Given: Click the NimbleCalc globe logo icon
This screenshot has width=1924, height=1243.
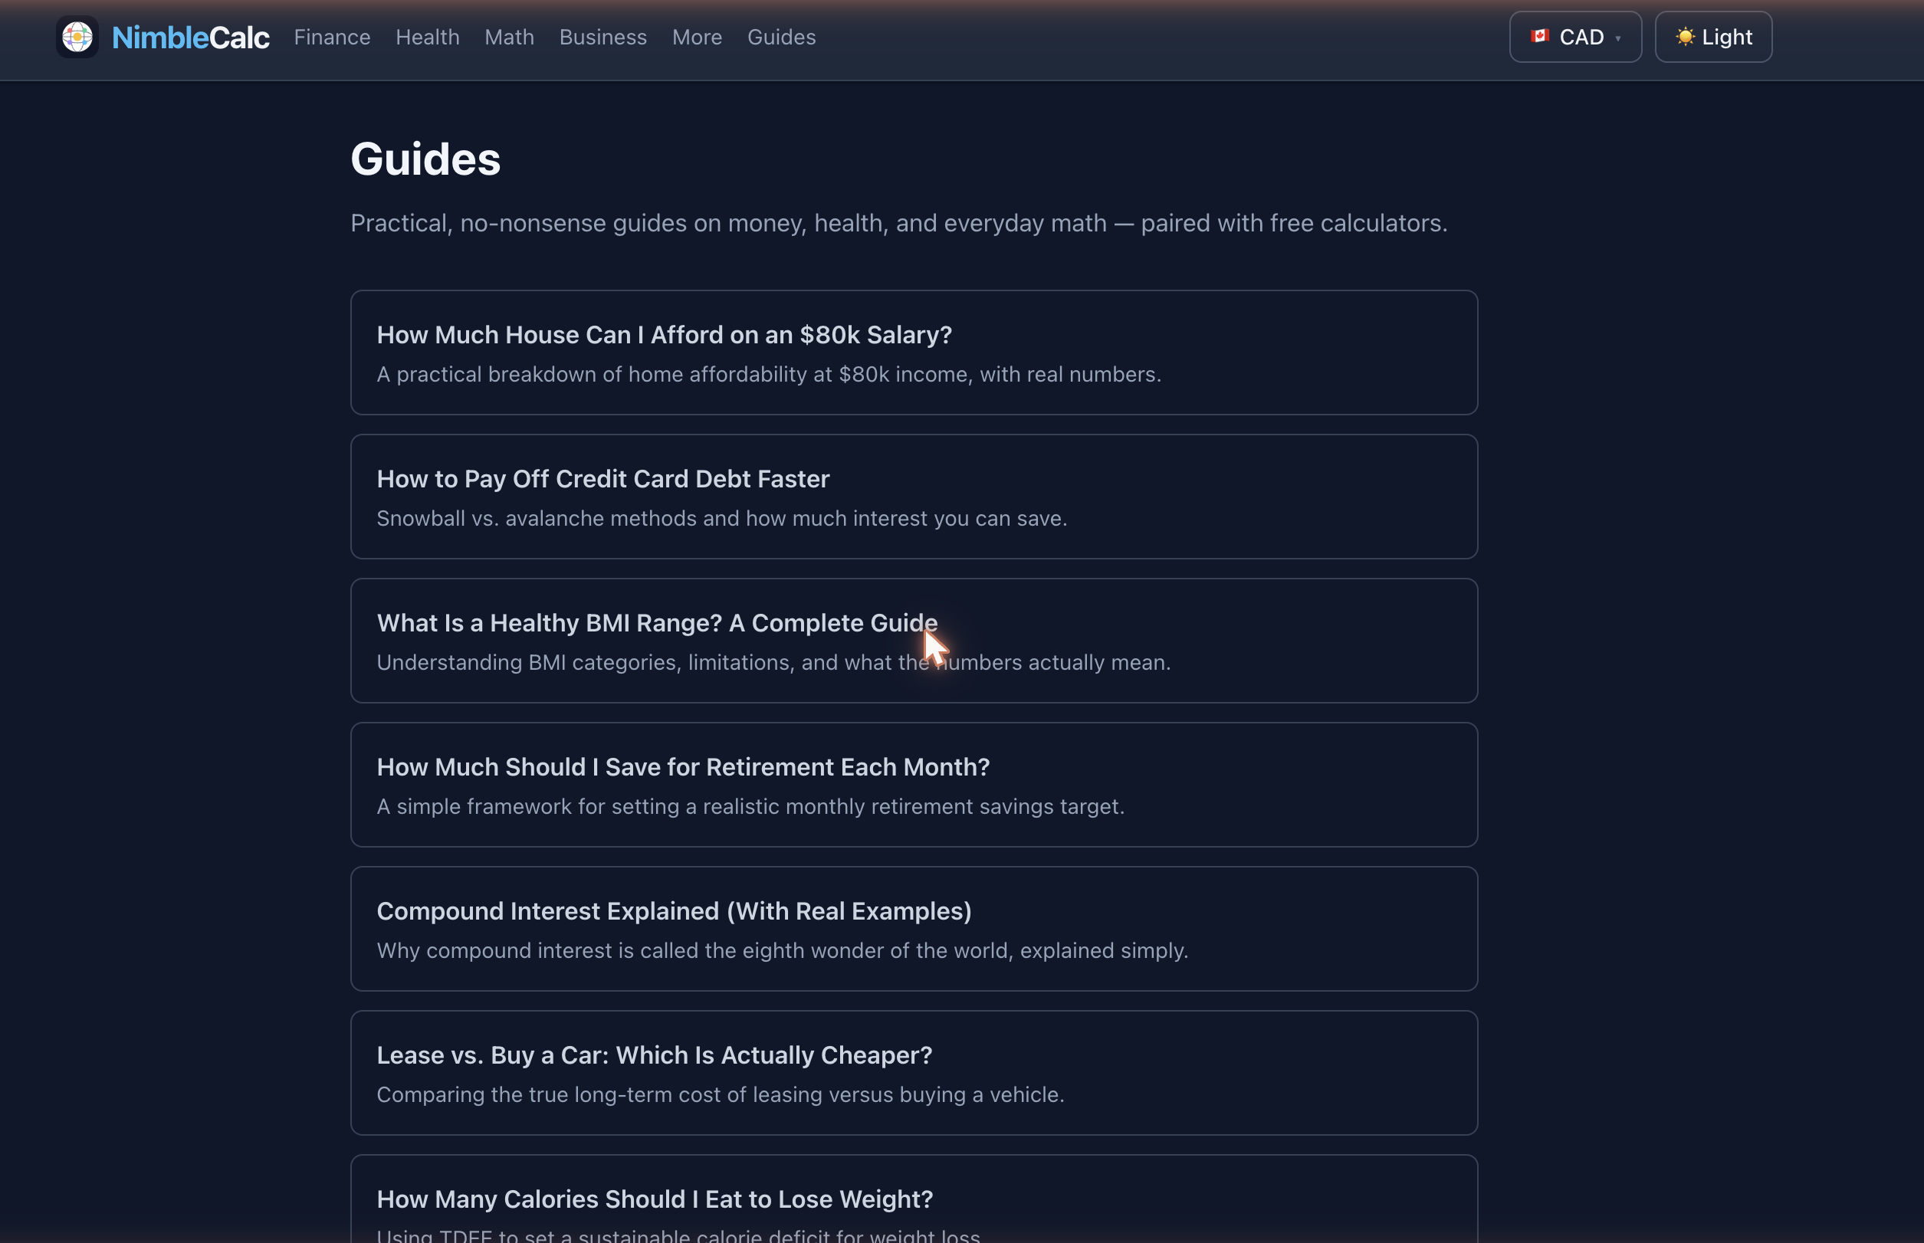Looking at the screenshot, I should pyautogui.click(x=77, y=37).
